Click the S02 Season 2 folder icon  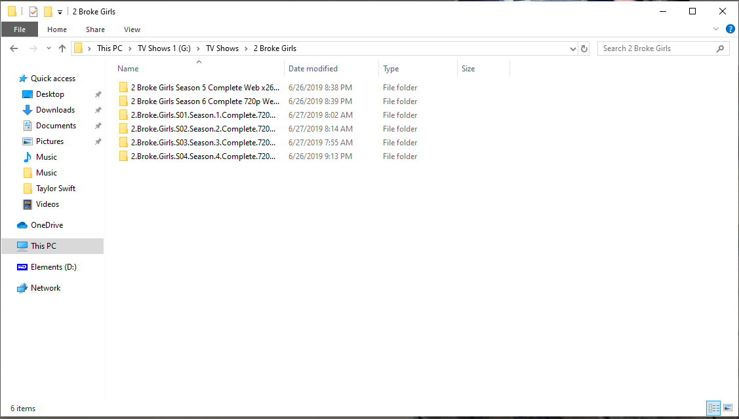click(123, 128)
